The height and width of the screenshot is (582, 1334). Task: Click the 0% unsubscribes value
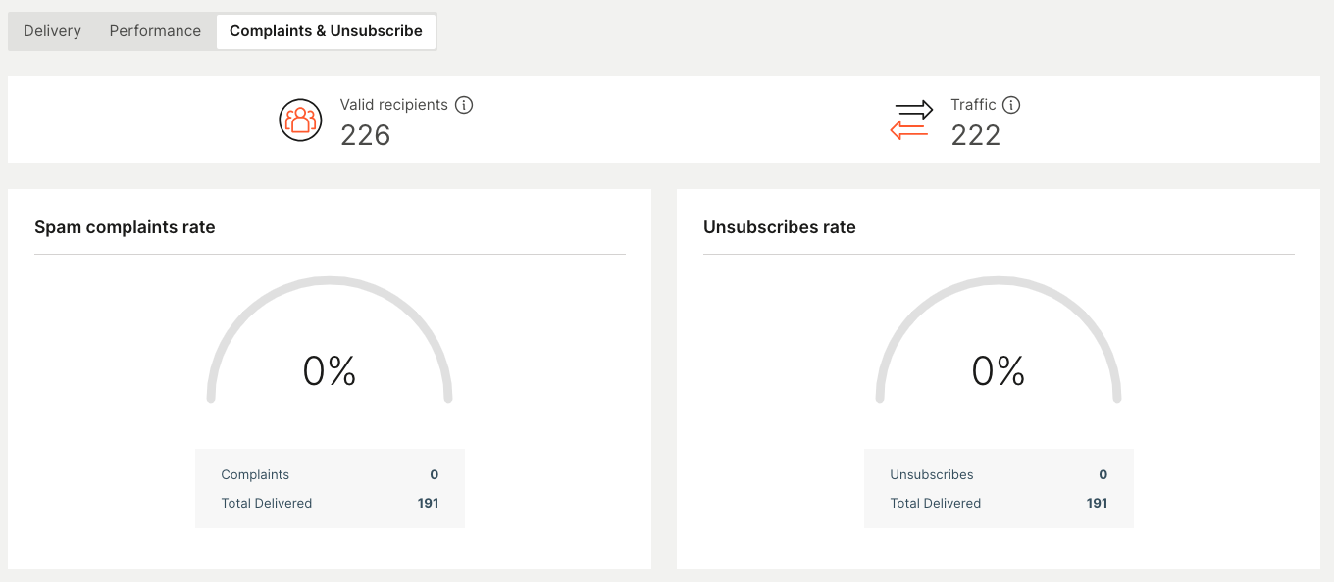pyautogui.click(x=999, y=371)
